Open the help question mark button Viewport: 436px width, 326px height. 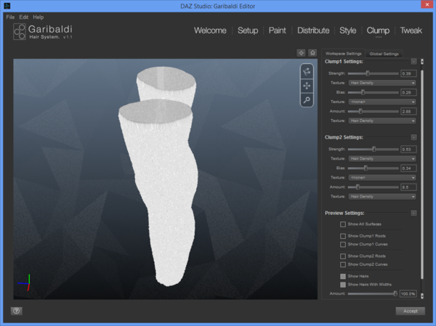17,311
